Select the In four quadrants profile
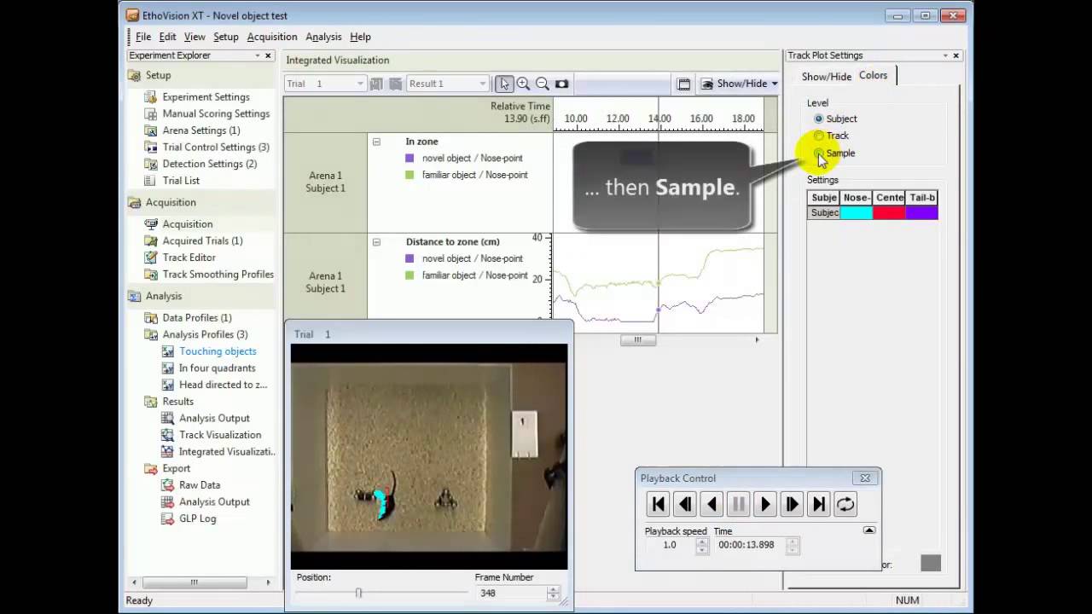 [x=217, y=368]
